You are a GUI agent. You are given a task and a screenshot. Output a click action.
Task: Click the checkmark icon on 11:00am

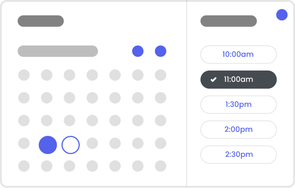(x=213, y=80)
